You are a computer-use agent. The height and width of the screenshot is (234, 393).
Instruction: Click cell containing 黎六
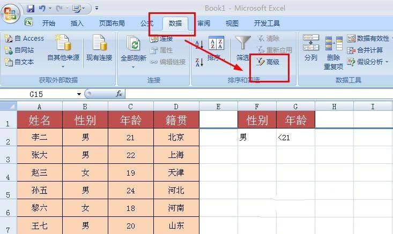tap(40, 208)
